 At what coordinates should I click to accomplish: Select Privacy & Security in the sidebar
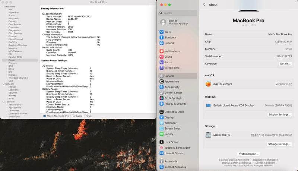(175, 104)
